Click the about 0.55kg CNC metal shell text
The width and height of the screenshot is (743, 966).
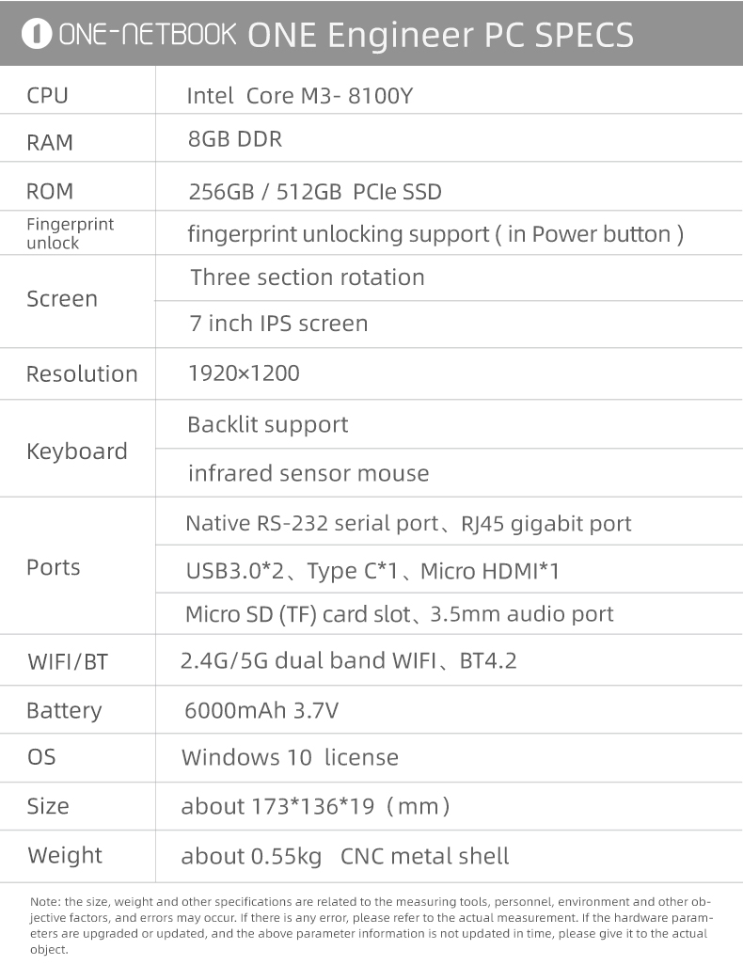click(x=344, y=856)
